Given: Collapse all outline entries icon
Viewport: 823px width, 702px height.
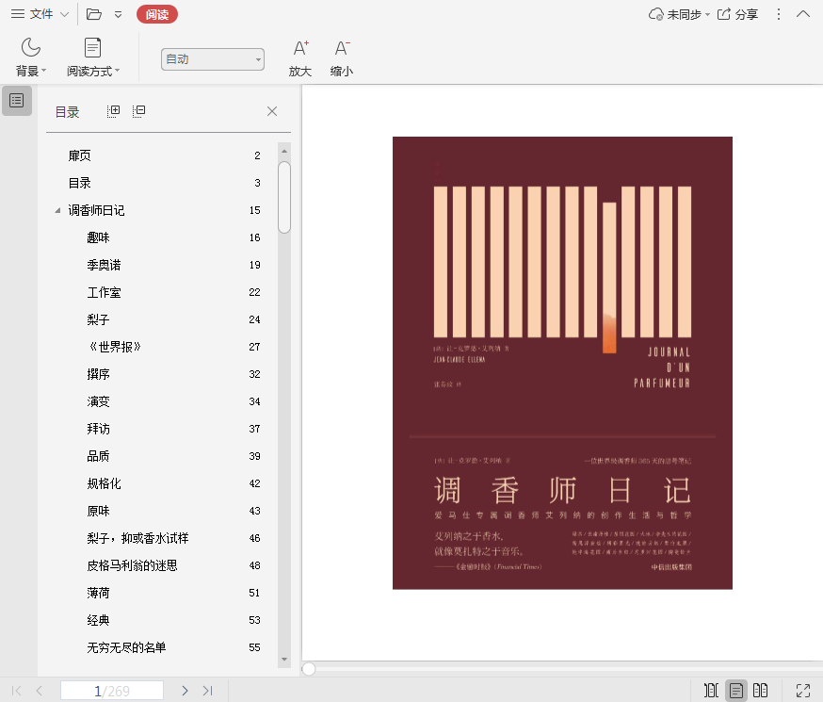Looking at the screenshot, I should [x=138, y=111].
